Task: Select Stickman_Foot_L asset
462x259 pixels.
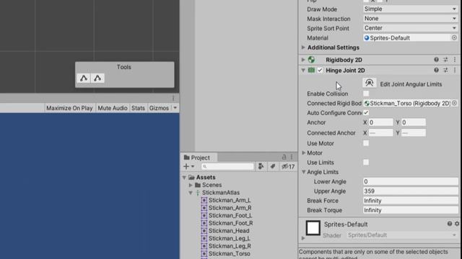Action: point(230,216)
